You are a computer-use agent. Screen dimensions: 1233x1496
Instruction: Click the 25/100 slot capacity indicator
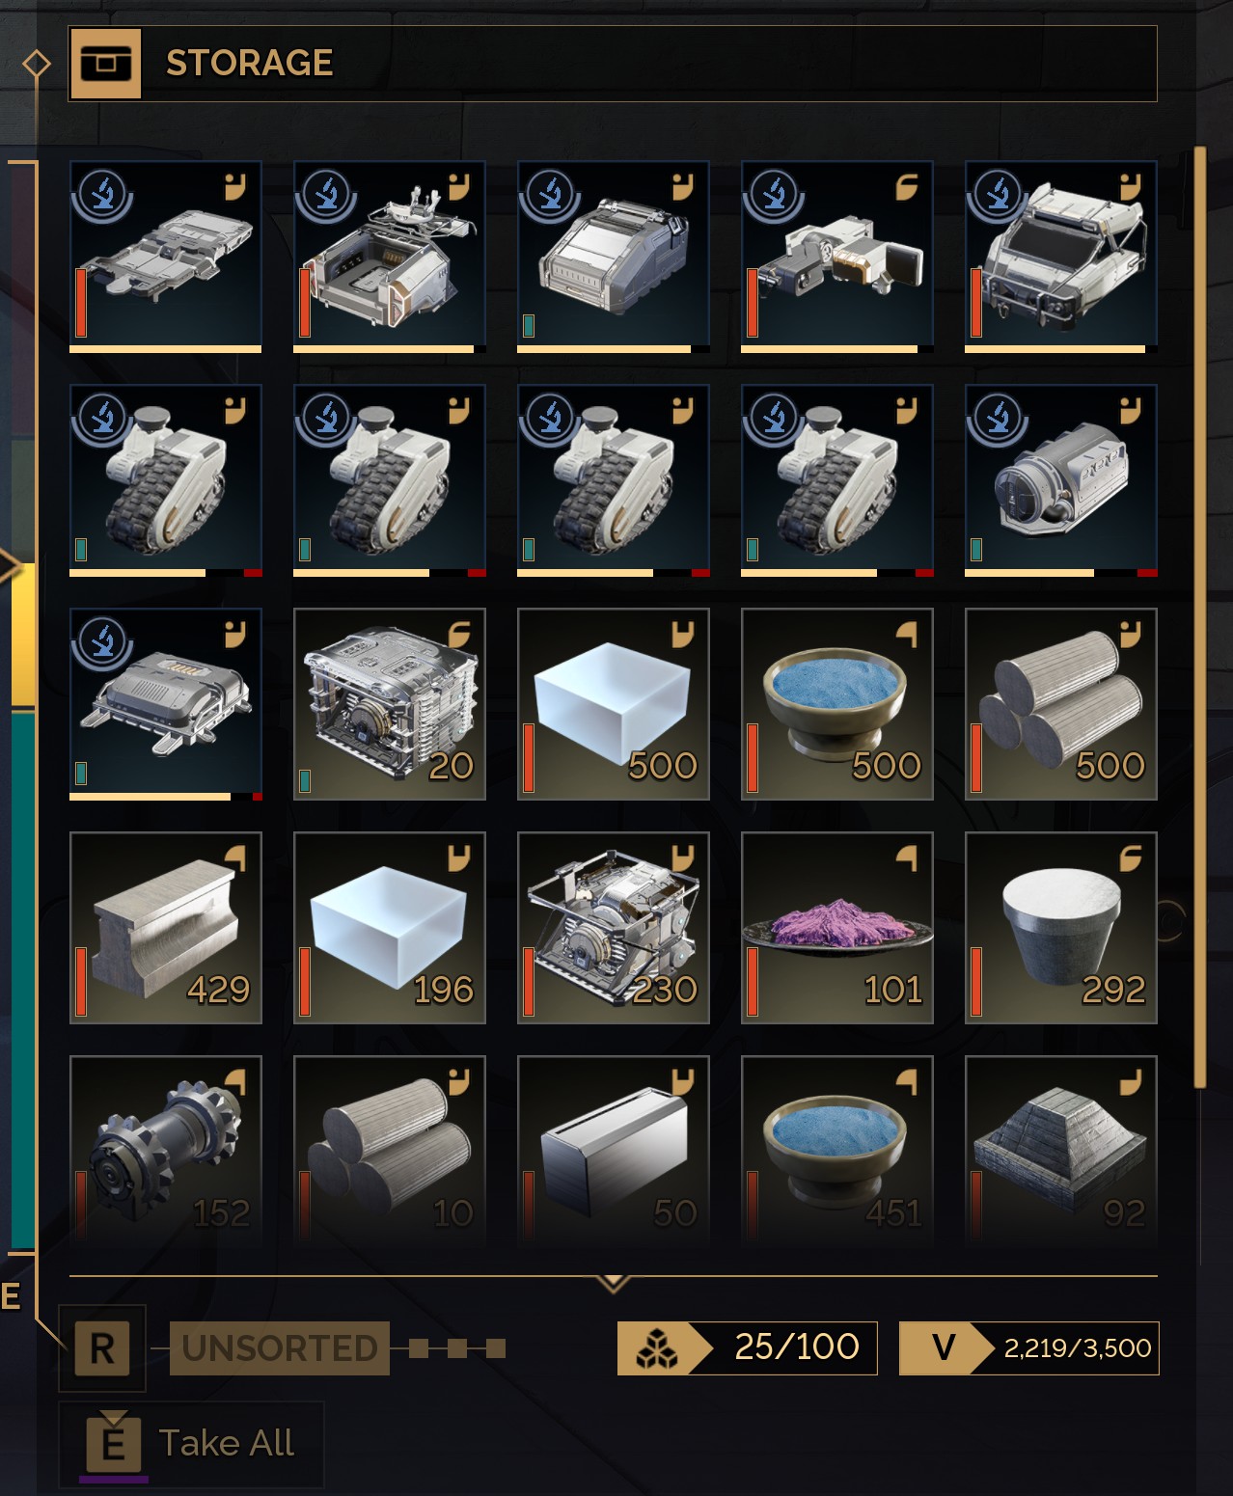point(748,1347)
